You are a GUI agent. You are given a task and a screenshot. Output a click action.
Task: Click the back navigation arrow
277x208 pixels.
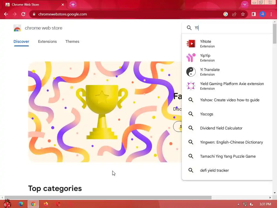pyautogui.click(x=6, y=14)
